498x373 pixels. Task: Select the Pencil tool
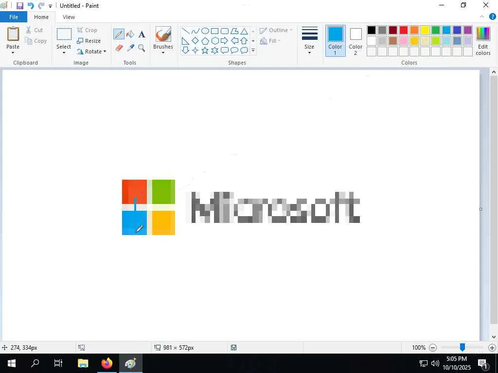click(x=119, y=34)
